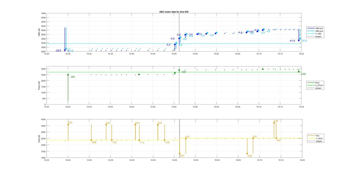Viewport: 358px width, 177px height.
Task: Click the '654' roll data label
Action: (x=160, y=123)
